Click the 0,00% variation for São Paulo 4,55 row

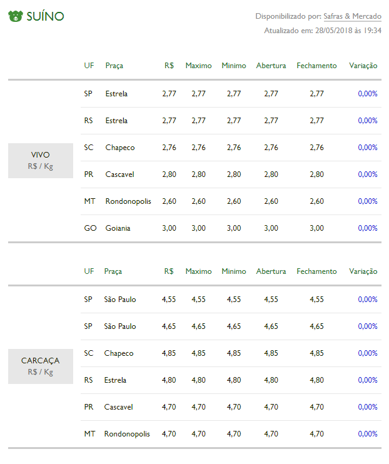(x=368, y=300)
